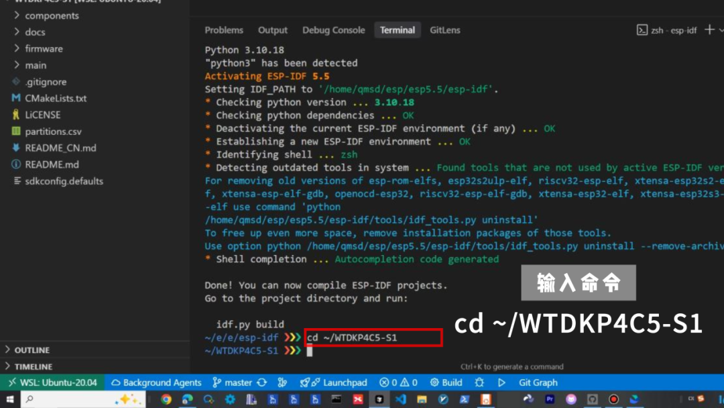This screenshot has width=724, height=408.
Task: Open Background Agents from status bar
Action: [x=156, y=382]
